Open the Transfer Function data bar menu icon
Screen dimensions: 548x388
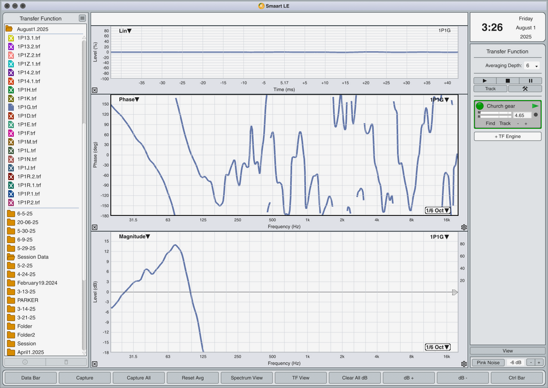(x=82, y=18)
